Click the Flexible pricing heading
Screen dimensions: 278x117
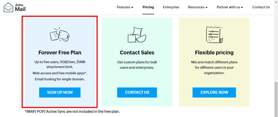214,52
